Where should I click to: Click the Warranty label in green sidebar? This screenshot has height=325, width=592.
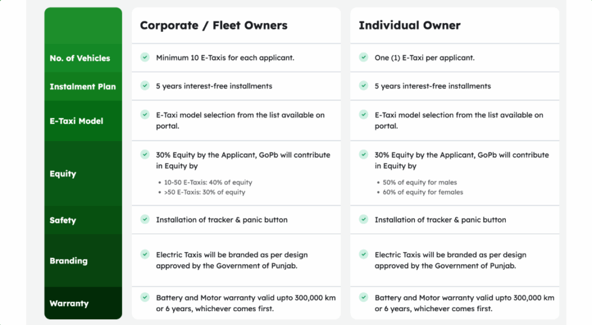point(69,303)
